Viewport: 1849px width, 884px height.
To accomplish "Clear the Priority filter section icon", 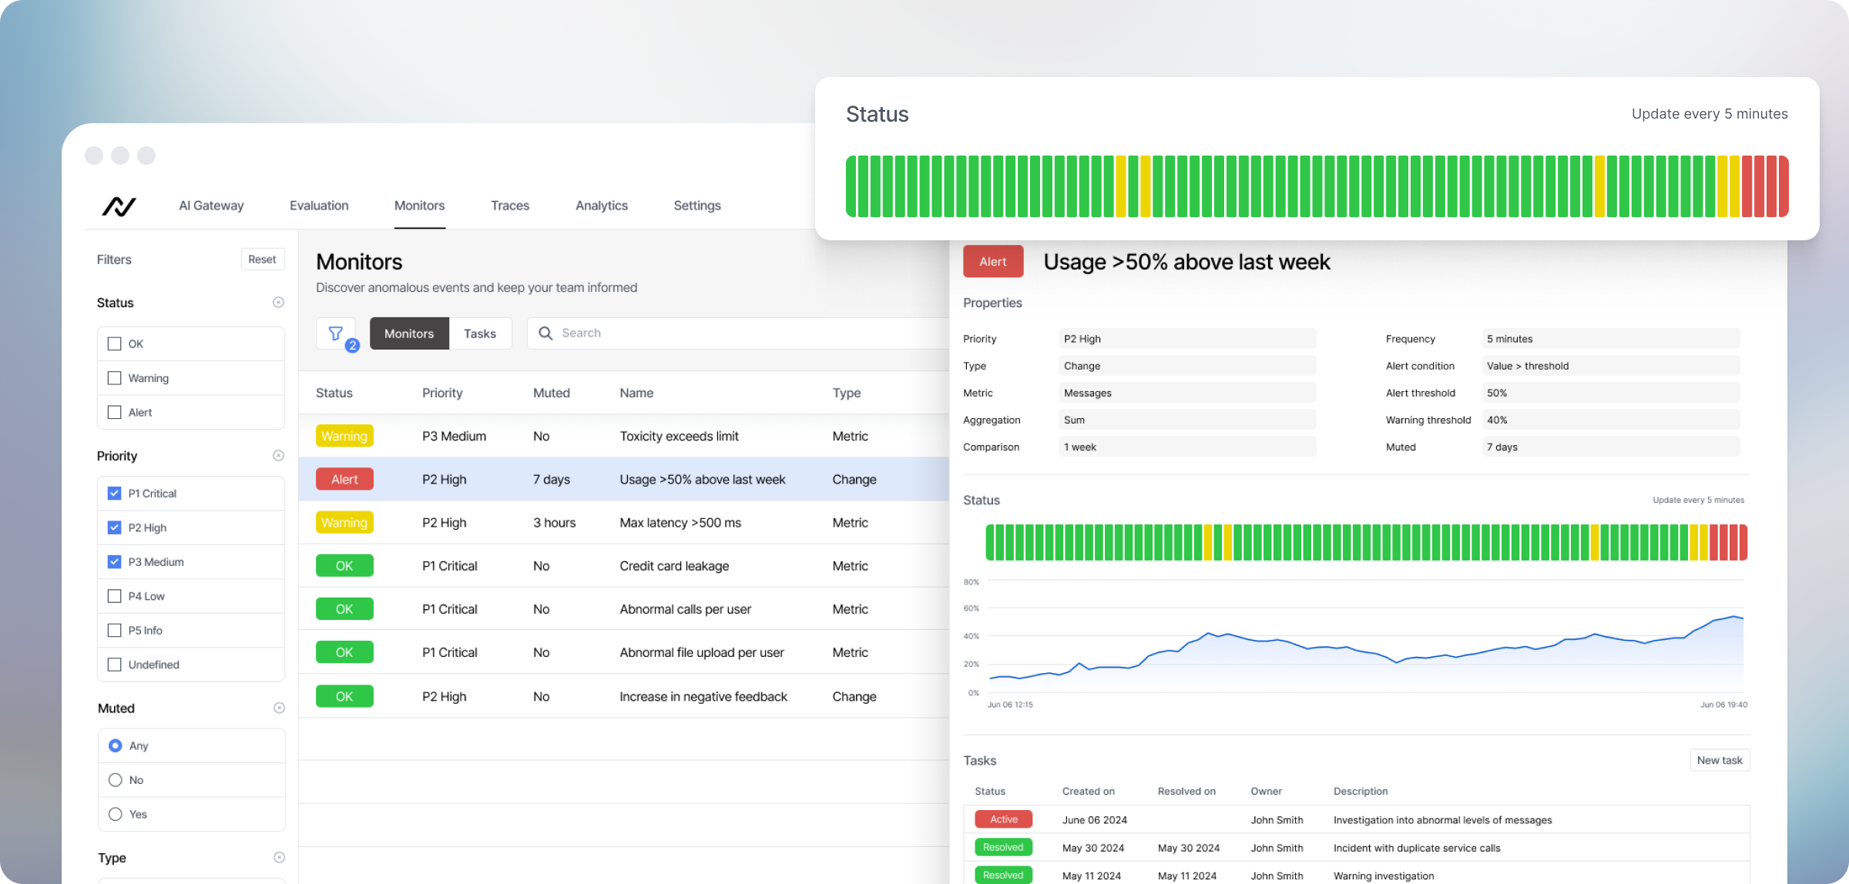I will tap(278, 456).
